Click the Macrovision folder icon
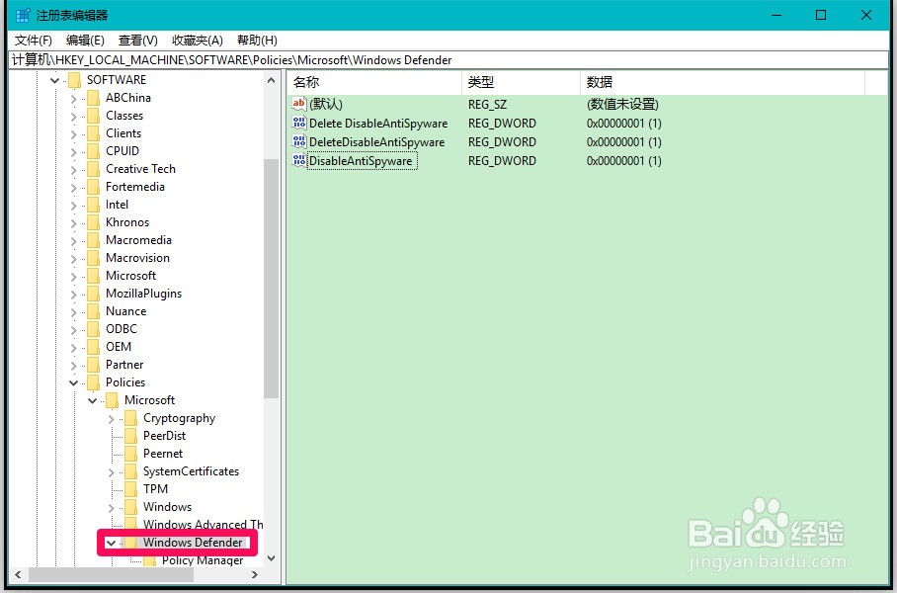The height and width of the screenshot is (593, 897). pyautogui.click(x=93, y=258)
